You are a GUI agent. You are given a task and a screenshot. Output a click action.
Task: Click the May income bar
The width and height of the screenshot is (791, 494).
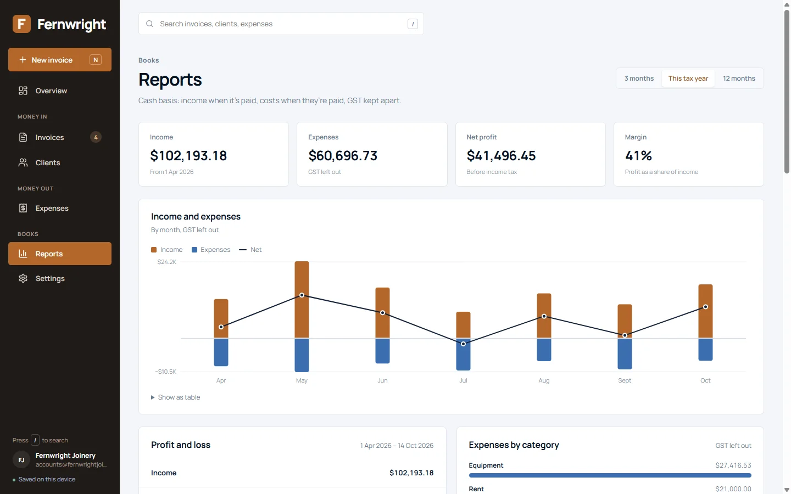tap(302, 300)
